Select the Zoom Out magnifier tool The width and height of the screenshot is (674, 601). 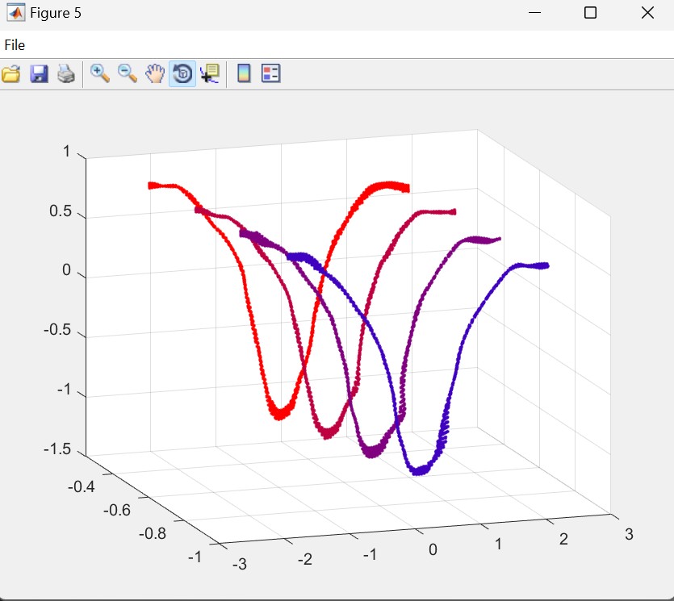(x=128, y=74)
